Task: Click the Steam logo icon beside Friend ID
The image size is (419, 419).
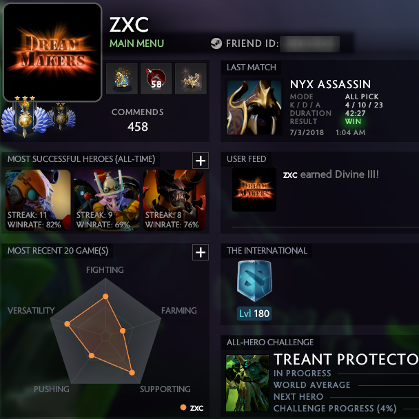Action: (216, 43)
